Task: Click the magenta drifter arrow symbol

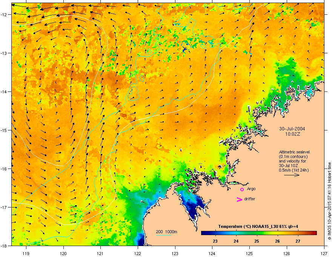Action: click(x=239, y=199)
